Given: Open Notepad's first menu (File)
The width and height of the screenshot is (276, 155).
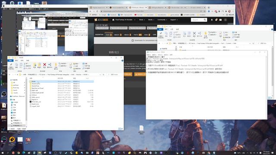Looking at the screenshot, I should (149, 55).
